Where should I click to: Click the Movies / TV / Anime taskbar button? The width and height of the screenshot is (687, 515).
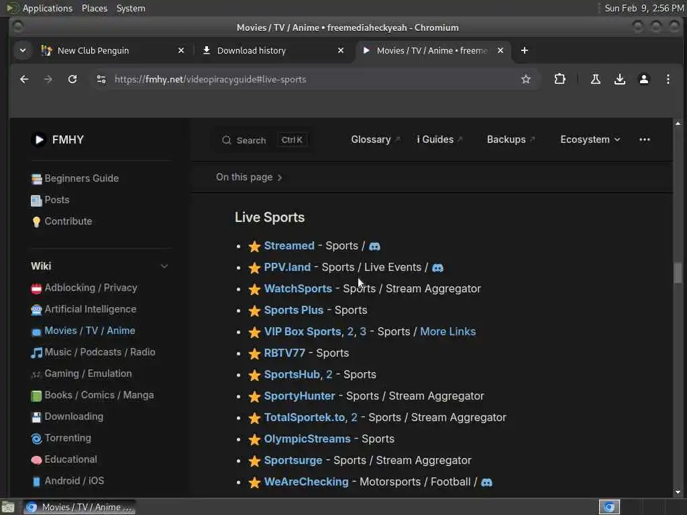click(x=79, y=507)
